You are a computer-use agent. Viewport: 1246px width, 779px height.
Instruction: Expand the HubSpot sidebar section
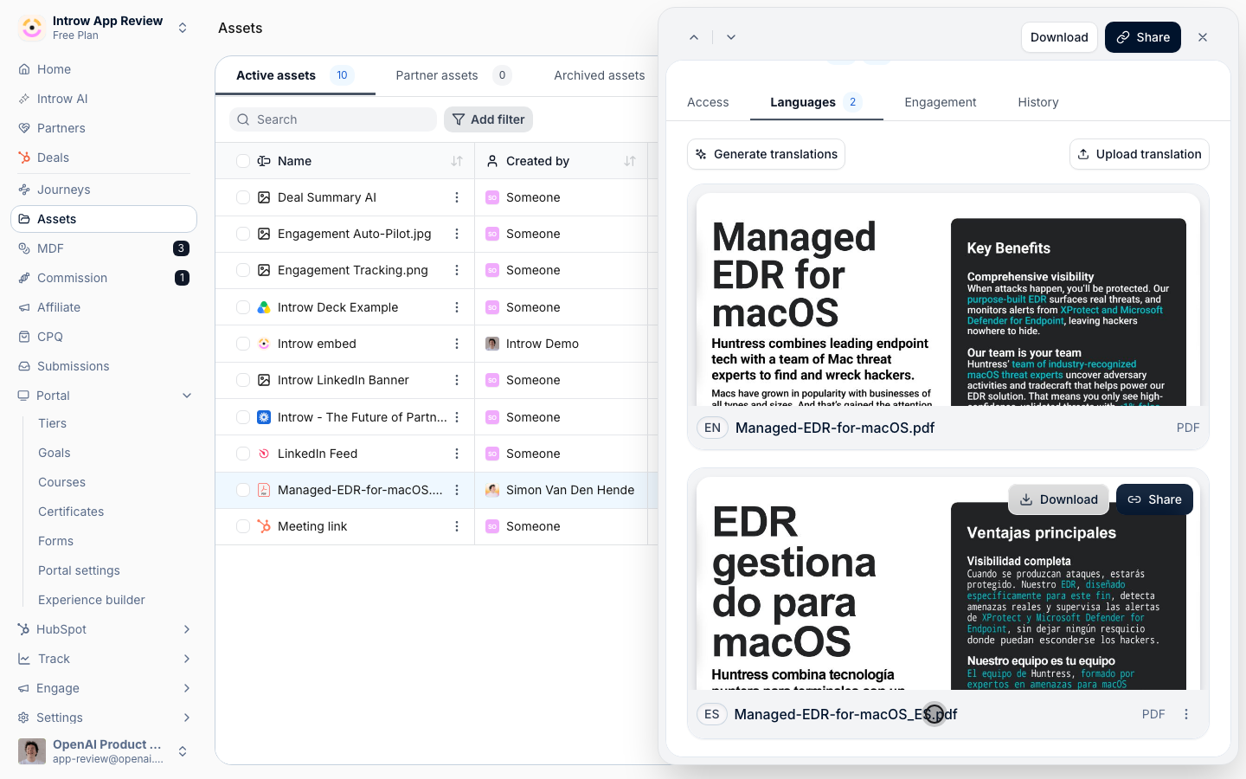[187, 629]
